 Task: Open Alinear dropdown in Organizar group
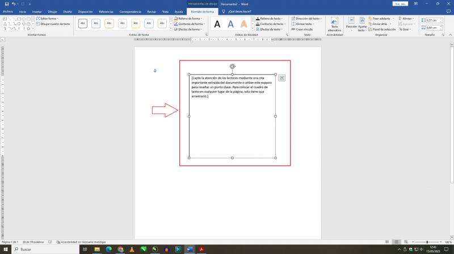(x=406, y=19)
